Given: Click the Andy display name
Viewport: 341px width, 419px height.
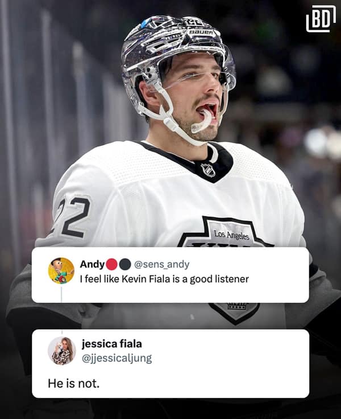Looking at the screenshot, I should point(92,264).
